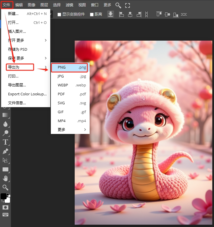
Task: Align top edges icon in the options bar
Action: click(x=159, y=14)
